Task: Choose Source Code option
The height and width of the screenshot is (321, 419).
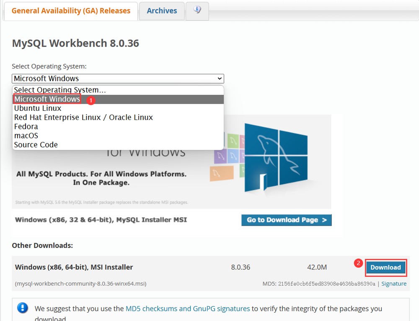Action: pos(118,145)
